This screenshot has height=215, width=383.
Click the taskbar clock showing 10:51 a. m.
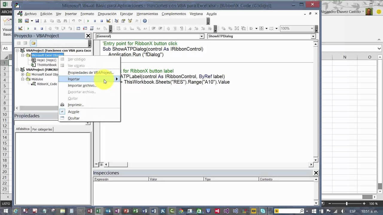pos(370,211)
